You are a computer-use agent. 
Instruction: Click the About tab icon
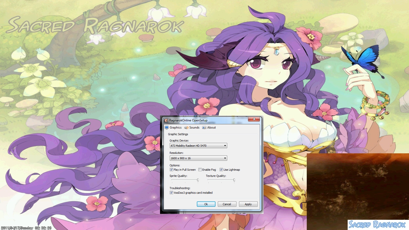tap(204, 128)
